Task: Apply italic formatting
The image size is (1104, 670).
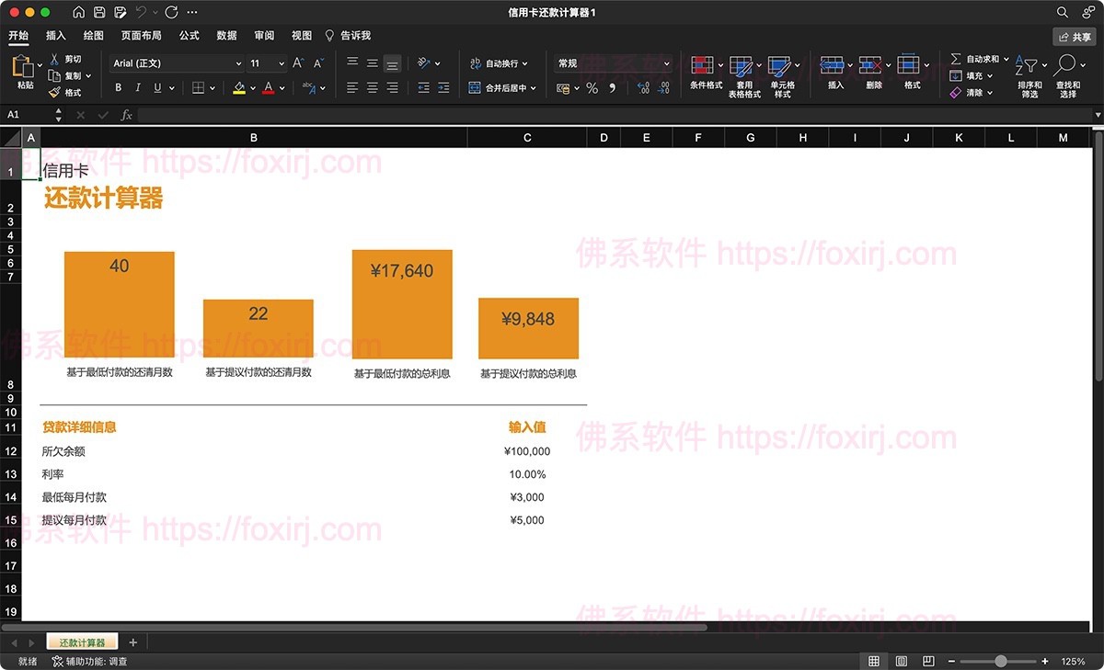Action: tap(138, 87)
